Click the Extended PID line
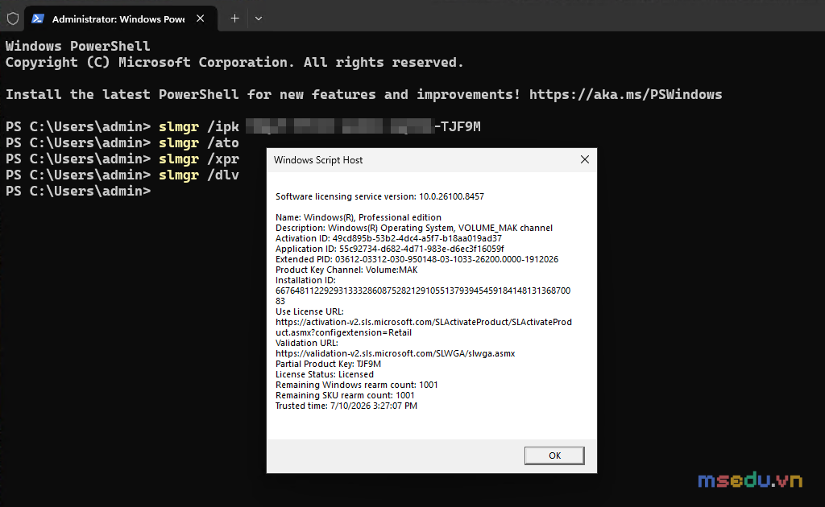This screenshot has height=507, width=825. tap(417, 260)
